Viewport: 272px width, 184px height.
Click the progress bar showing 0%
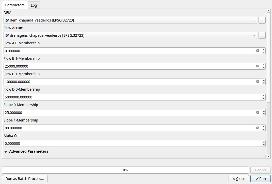pyautogui.click(x=125, y=170)
